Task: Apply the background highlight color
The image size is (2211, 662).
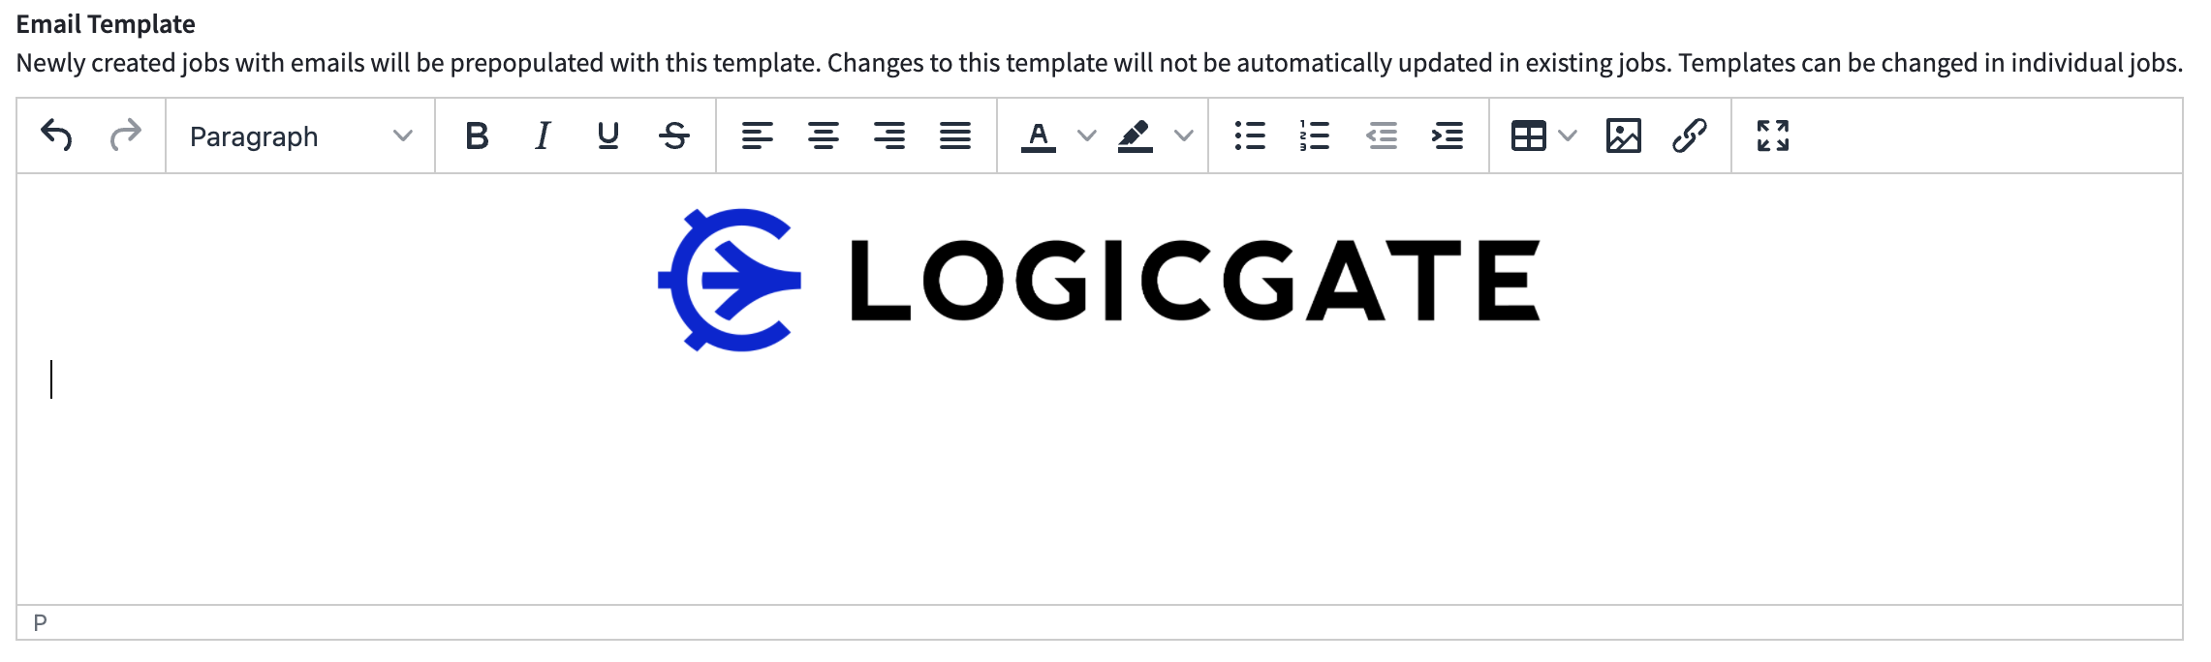Action: [1136, 135]
